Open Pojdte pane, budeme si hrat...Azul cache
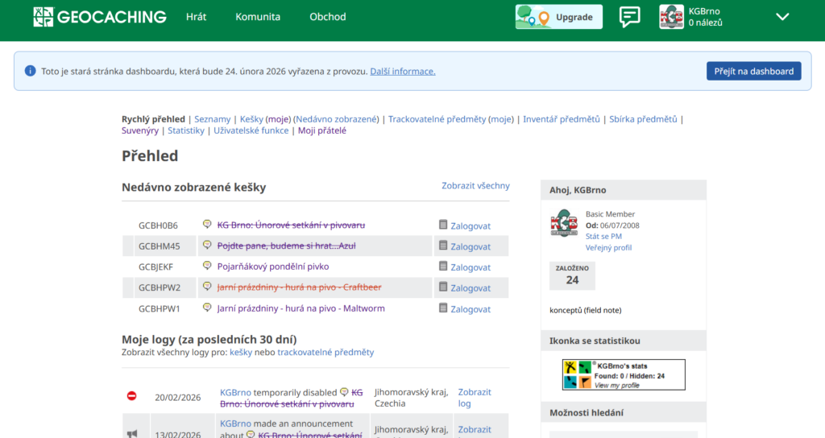The width and height of the screenshot is (825, 438). pos(286,246)
